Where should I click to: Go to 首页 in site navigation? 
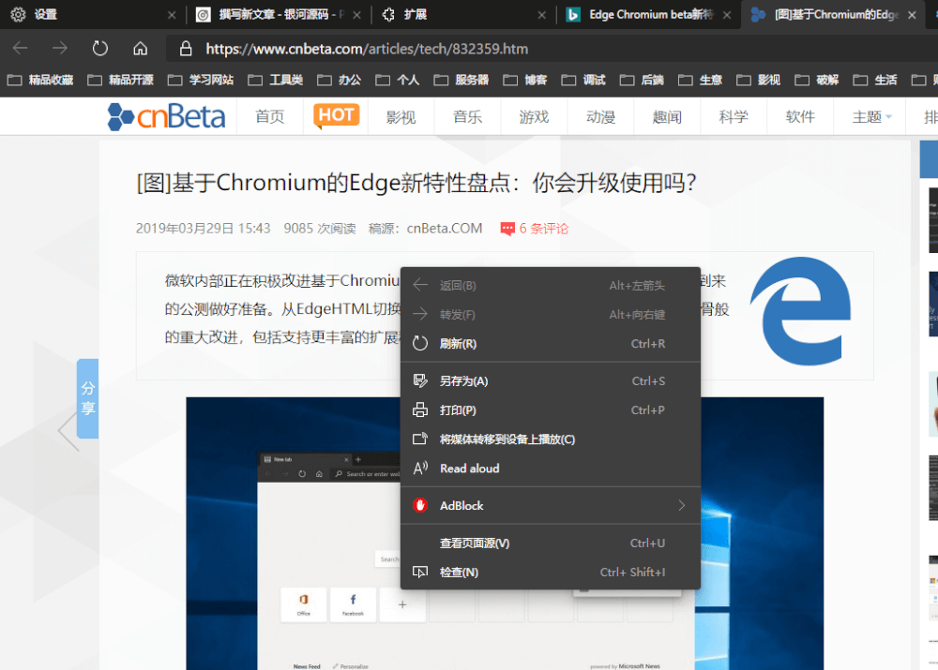[270, 117]
